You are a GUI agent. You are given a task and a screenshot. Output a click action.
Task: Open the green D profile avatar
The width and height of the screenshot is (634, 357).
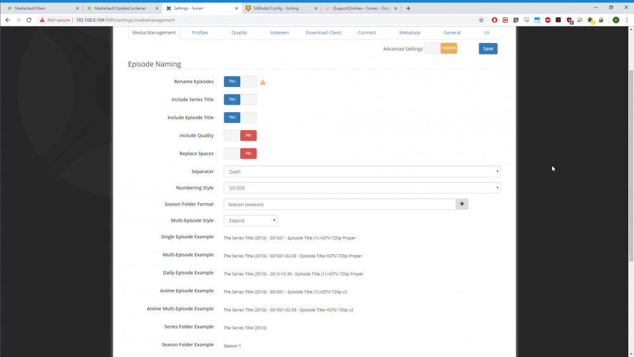(x=616, y=20)
